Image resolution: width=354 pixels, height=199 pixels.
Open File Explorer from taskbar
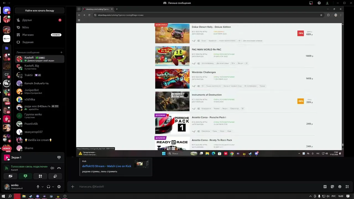24,196
